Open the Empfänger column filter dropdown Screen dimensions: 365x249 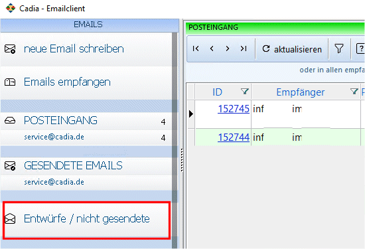(x=354, y=91)
